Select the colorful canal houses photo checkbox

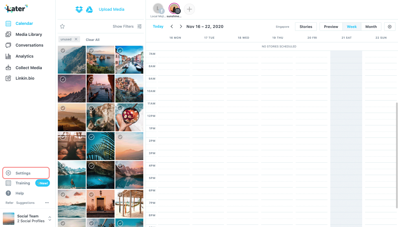tap(120, 51)
